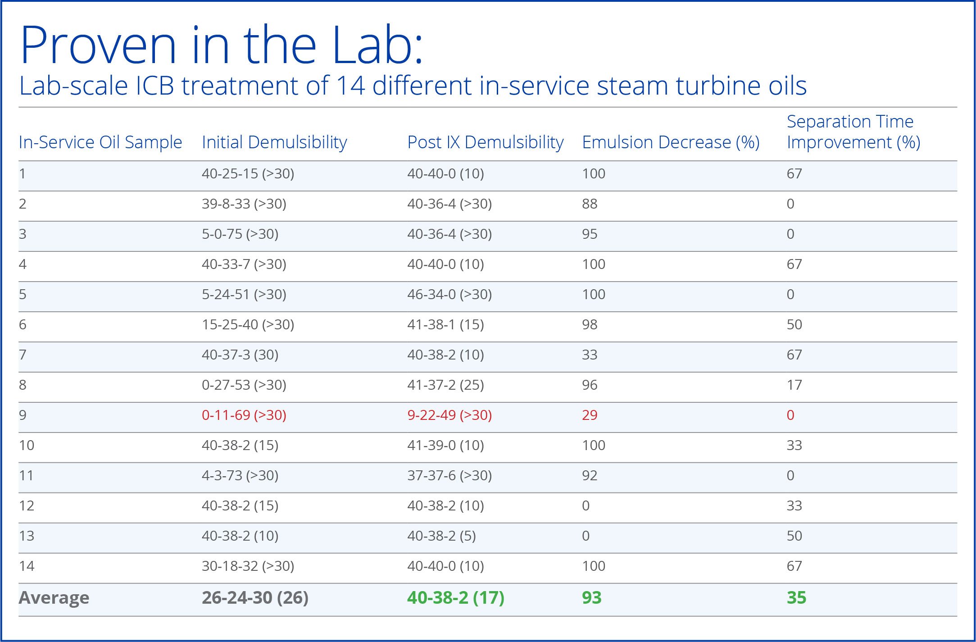976x642 pixels.
Task: Click emulsion decrease value '88'
Action: tap(589, 204)
